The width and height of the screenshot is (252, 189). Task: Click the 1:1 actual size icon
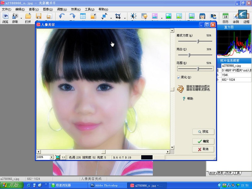pos(63,157)
